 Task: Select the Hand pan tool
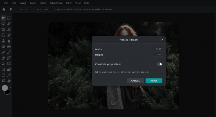point(9,81)
